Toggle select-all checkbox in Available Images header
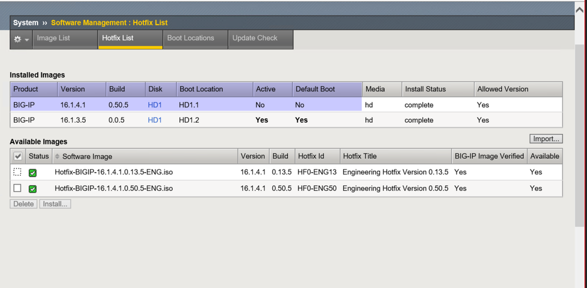The height and width of the screenshot is (288, 587). (18, 156)
